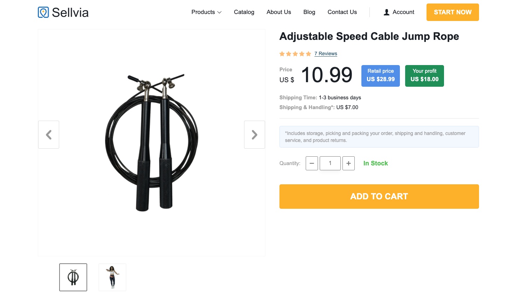520x299 pixels.
Task: Open the 7 Reviews link
Action: coord(326,54)
